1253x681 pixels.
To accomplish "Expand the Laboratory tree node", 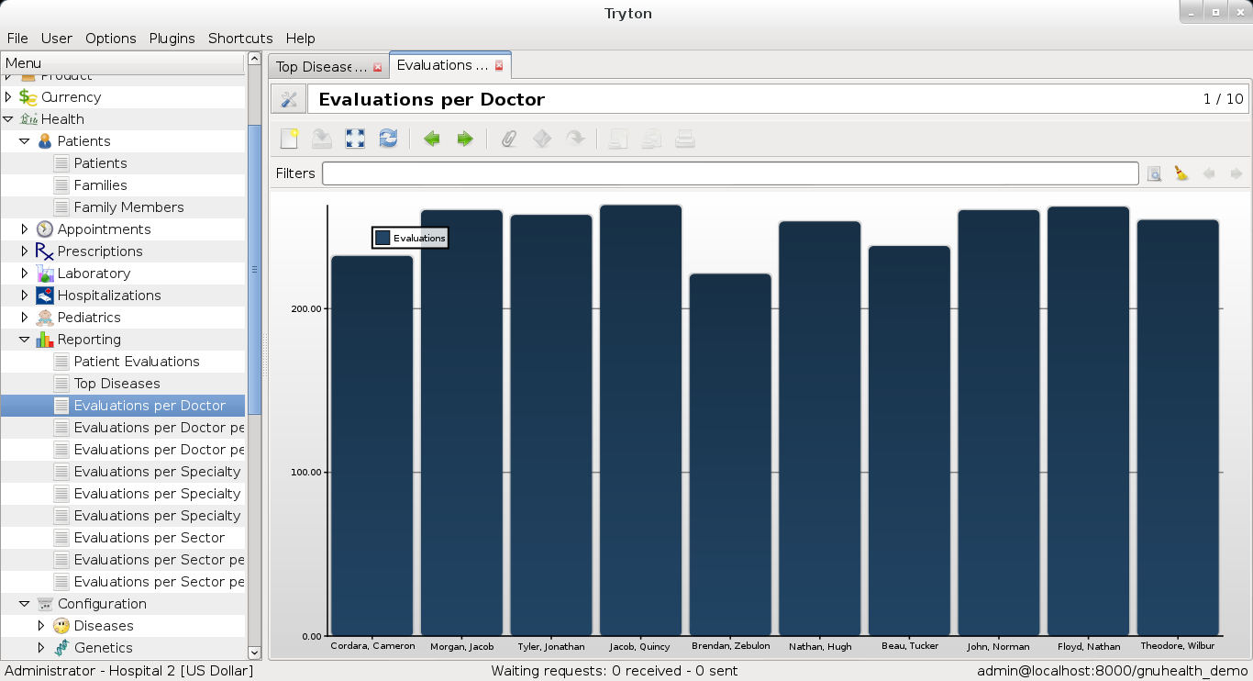I will 25,273.
